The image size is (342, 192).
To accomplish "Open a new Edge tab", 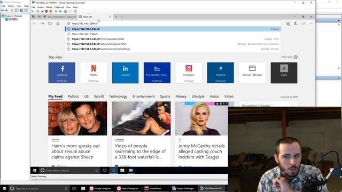I will coord(116,17).
